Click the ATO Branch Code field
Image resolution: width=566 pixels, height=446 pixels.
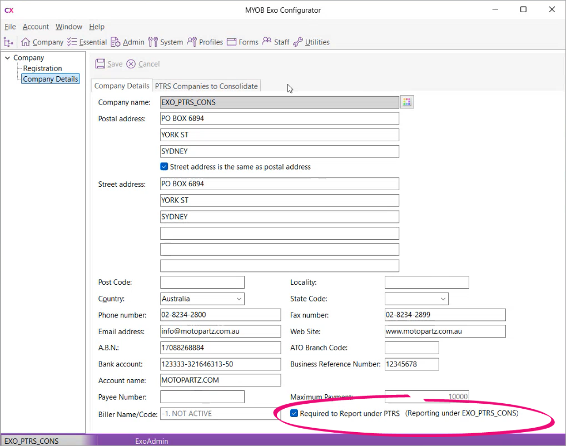[x=412, y=348]
